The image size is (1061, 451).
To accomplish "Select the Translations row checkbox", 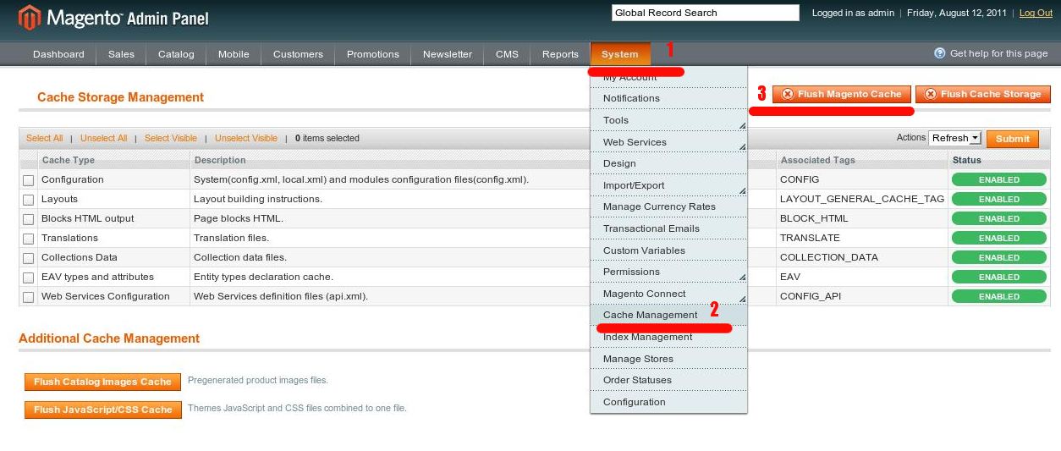I will tap(29, 239).
